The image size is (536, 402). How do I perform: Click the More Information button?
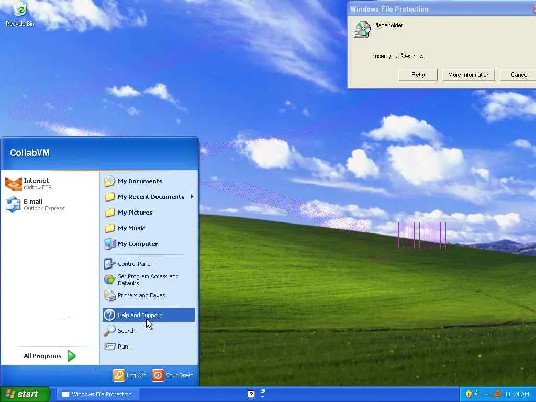point(468,75)
